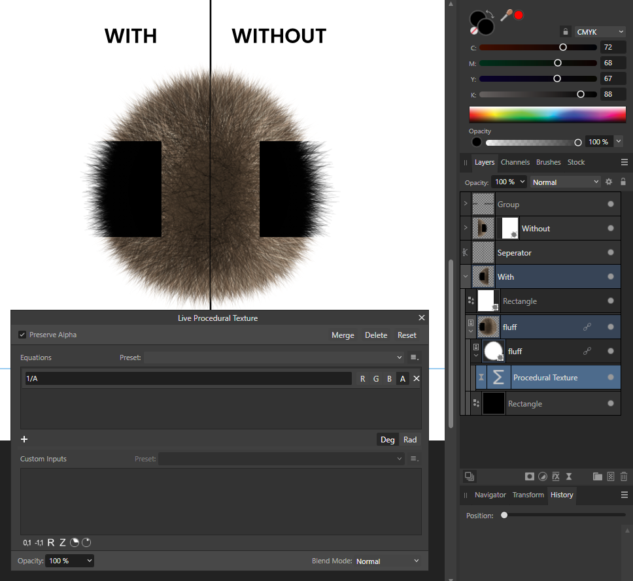Add a new equation with plus icon
This screenshot has height=581, width=633.
point(24,439)
